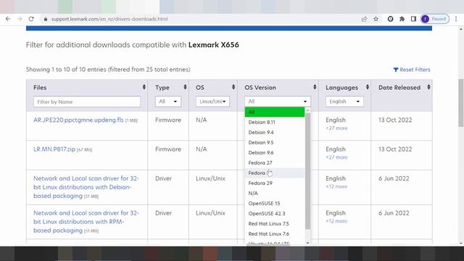Click the Reset Filters link
The width and height of the screenshot is (464, 261).
tap(412, 70)
